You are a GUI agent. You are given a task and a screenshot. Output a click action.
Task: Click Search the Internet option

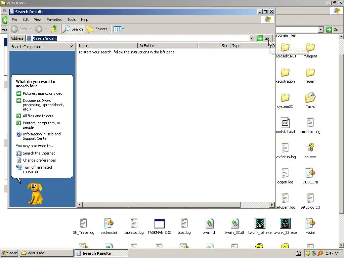click(x=36, y=153)
